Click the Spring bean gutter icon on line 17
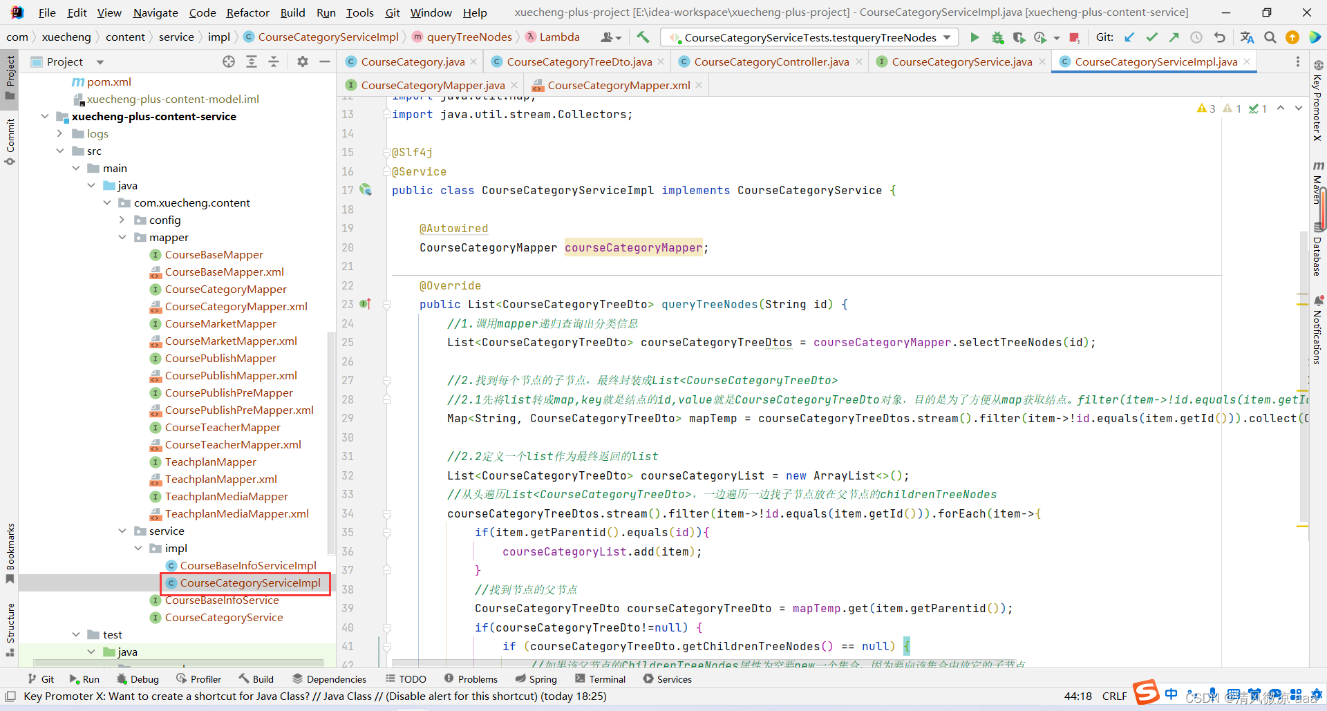 [366, 190]
